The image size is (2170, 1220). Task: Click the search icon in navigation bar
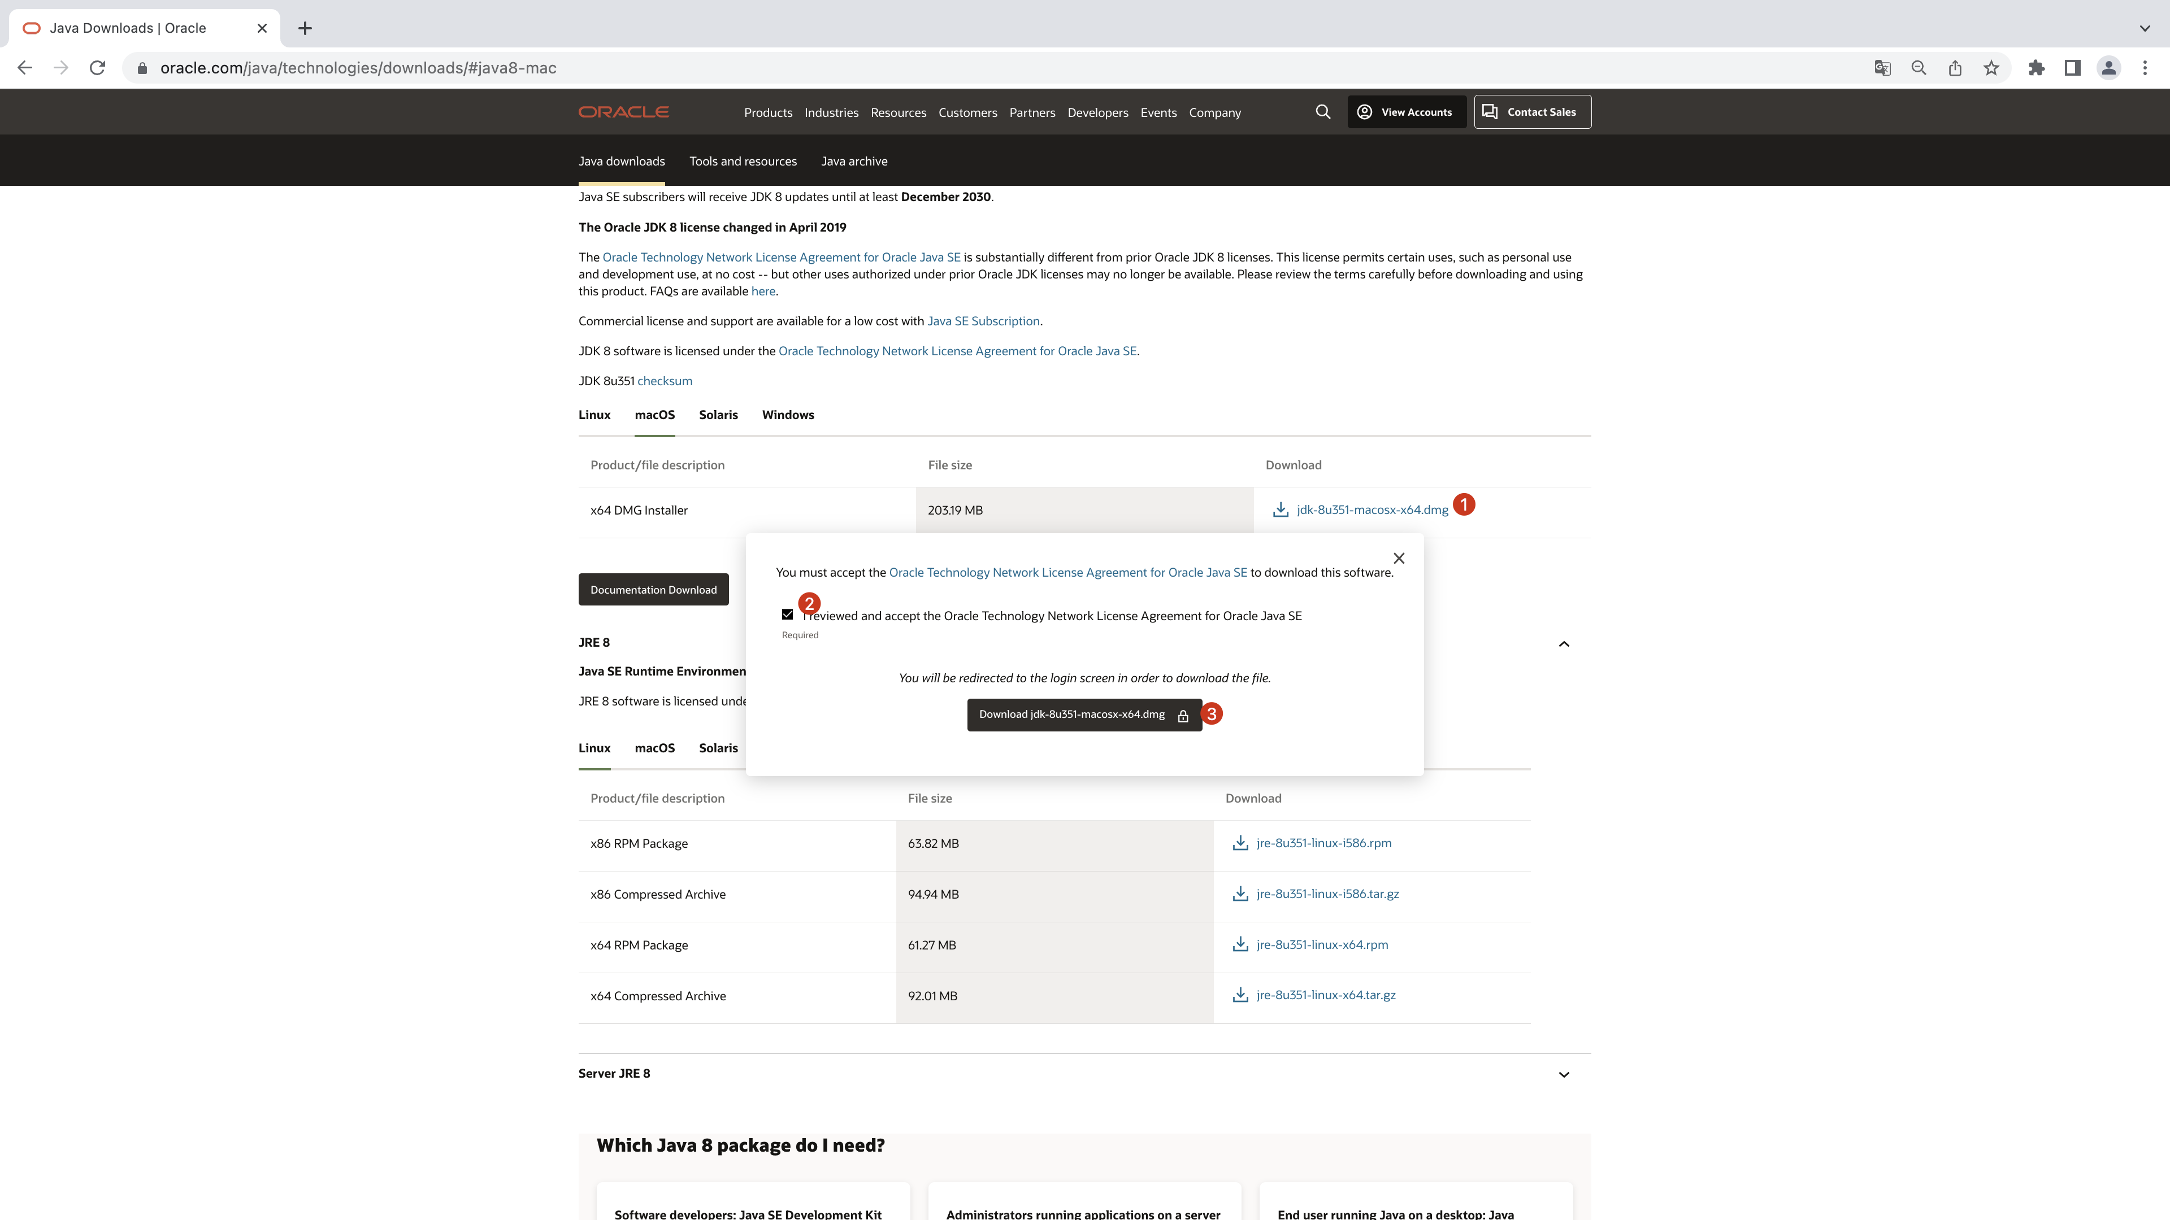1322,112
